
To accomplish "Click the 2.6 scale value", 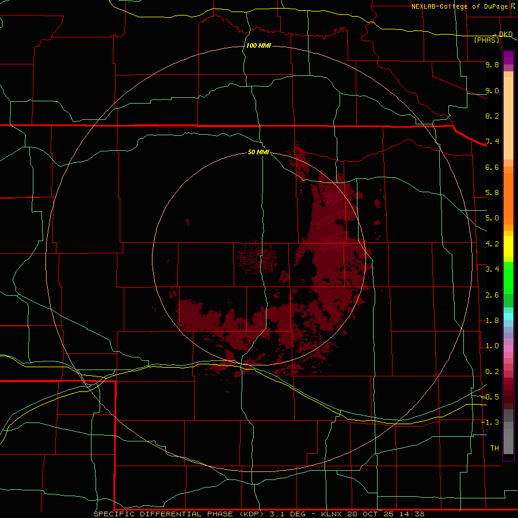I will pos(492,295).
